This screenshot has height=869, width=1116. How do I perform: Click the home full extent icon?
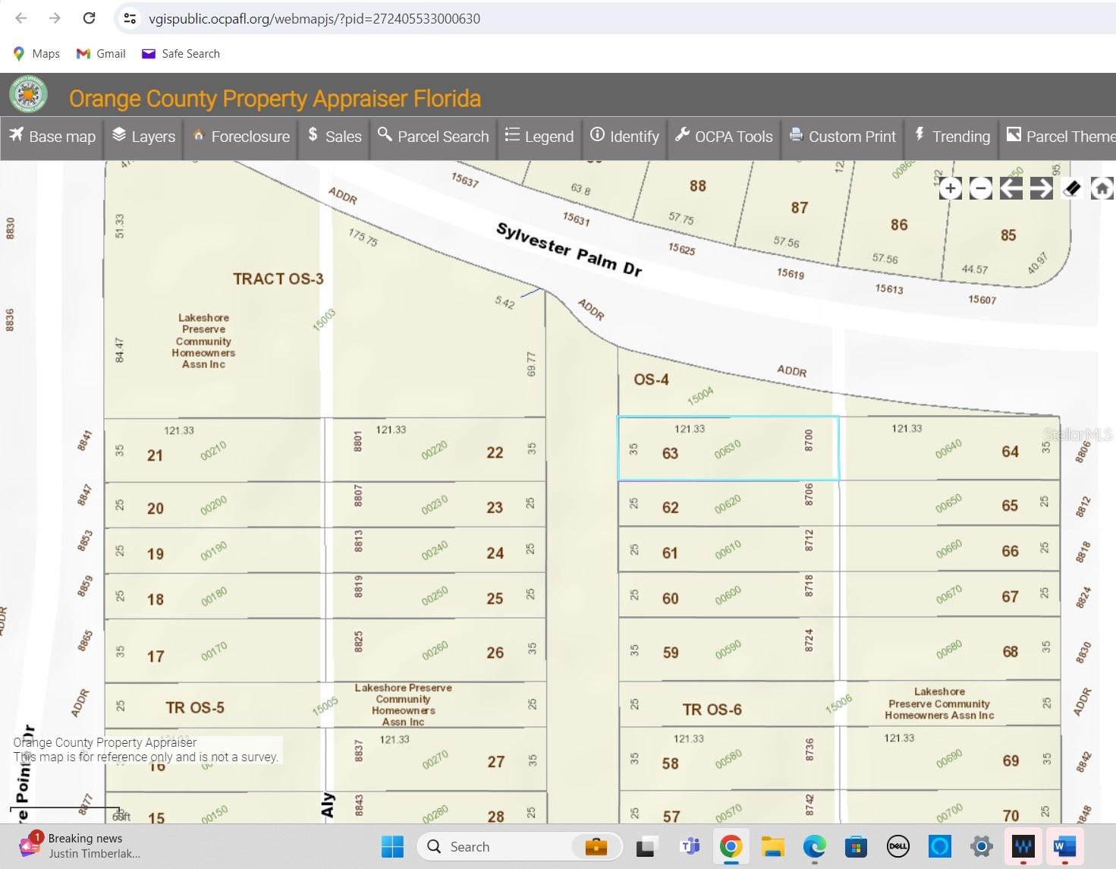click(x=1102, y=188)
